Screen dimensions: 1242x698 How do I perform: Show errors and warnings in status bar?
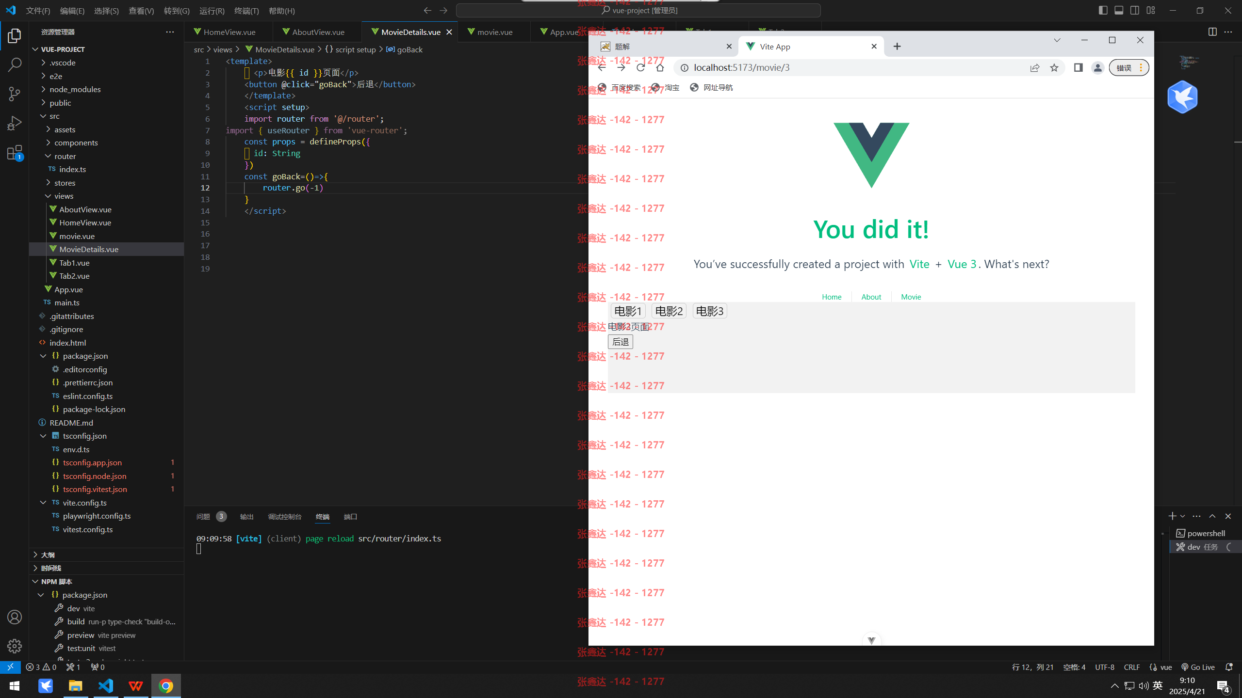click(41, 667)
